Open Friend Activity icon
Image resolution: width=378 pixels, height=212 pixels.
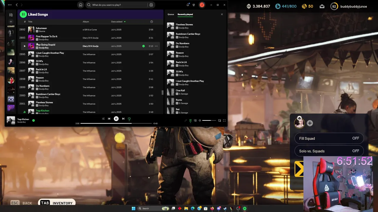coord(194,5)
